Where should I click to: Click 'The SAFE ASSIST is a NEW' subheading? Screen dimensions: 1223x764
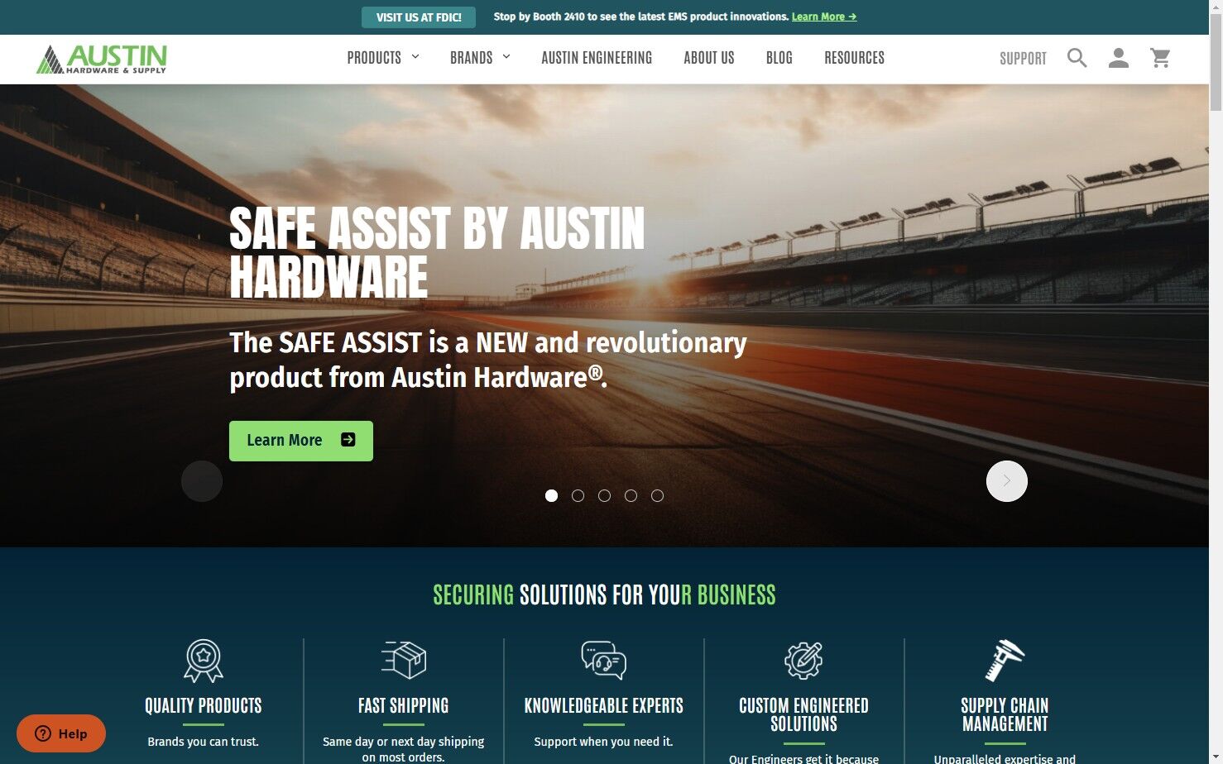click(x=488, y=360)
